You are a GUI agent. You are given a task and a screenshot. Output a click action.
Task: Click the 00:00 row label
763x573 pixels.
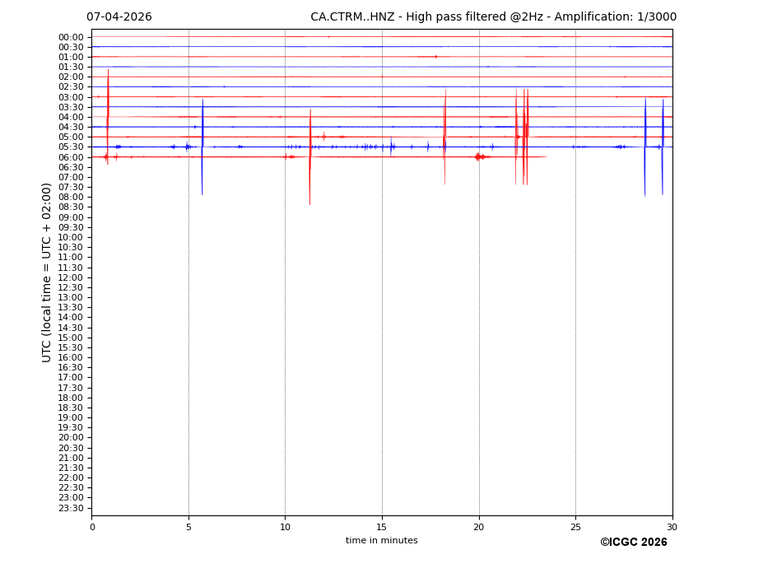71,37
